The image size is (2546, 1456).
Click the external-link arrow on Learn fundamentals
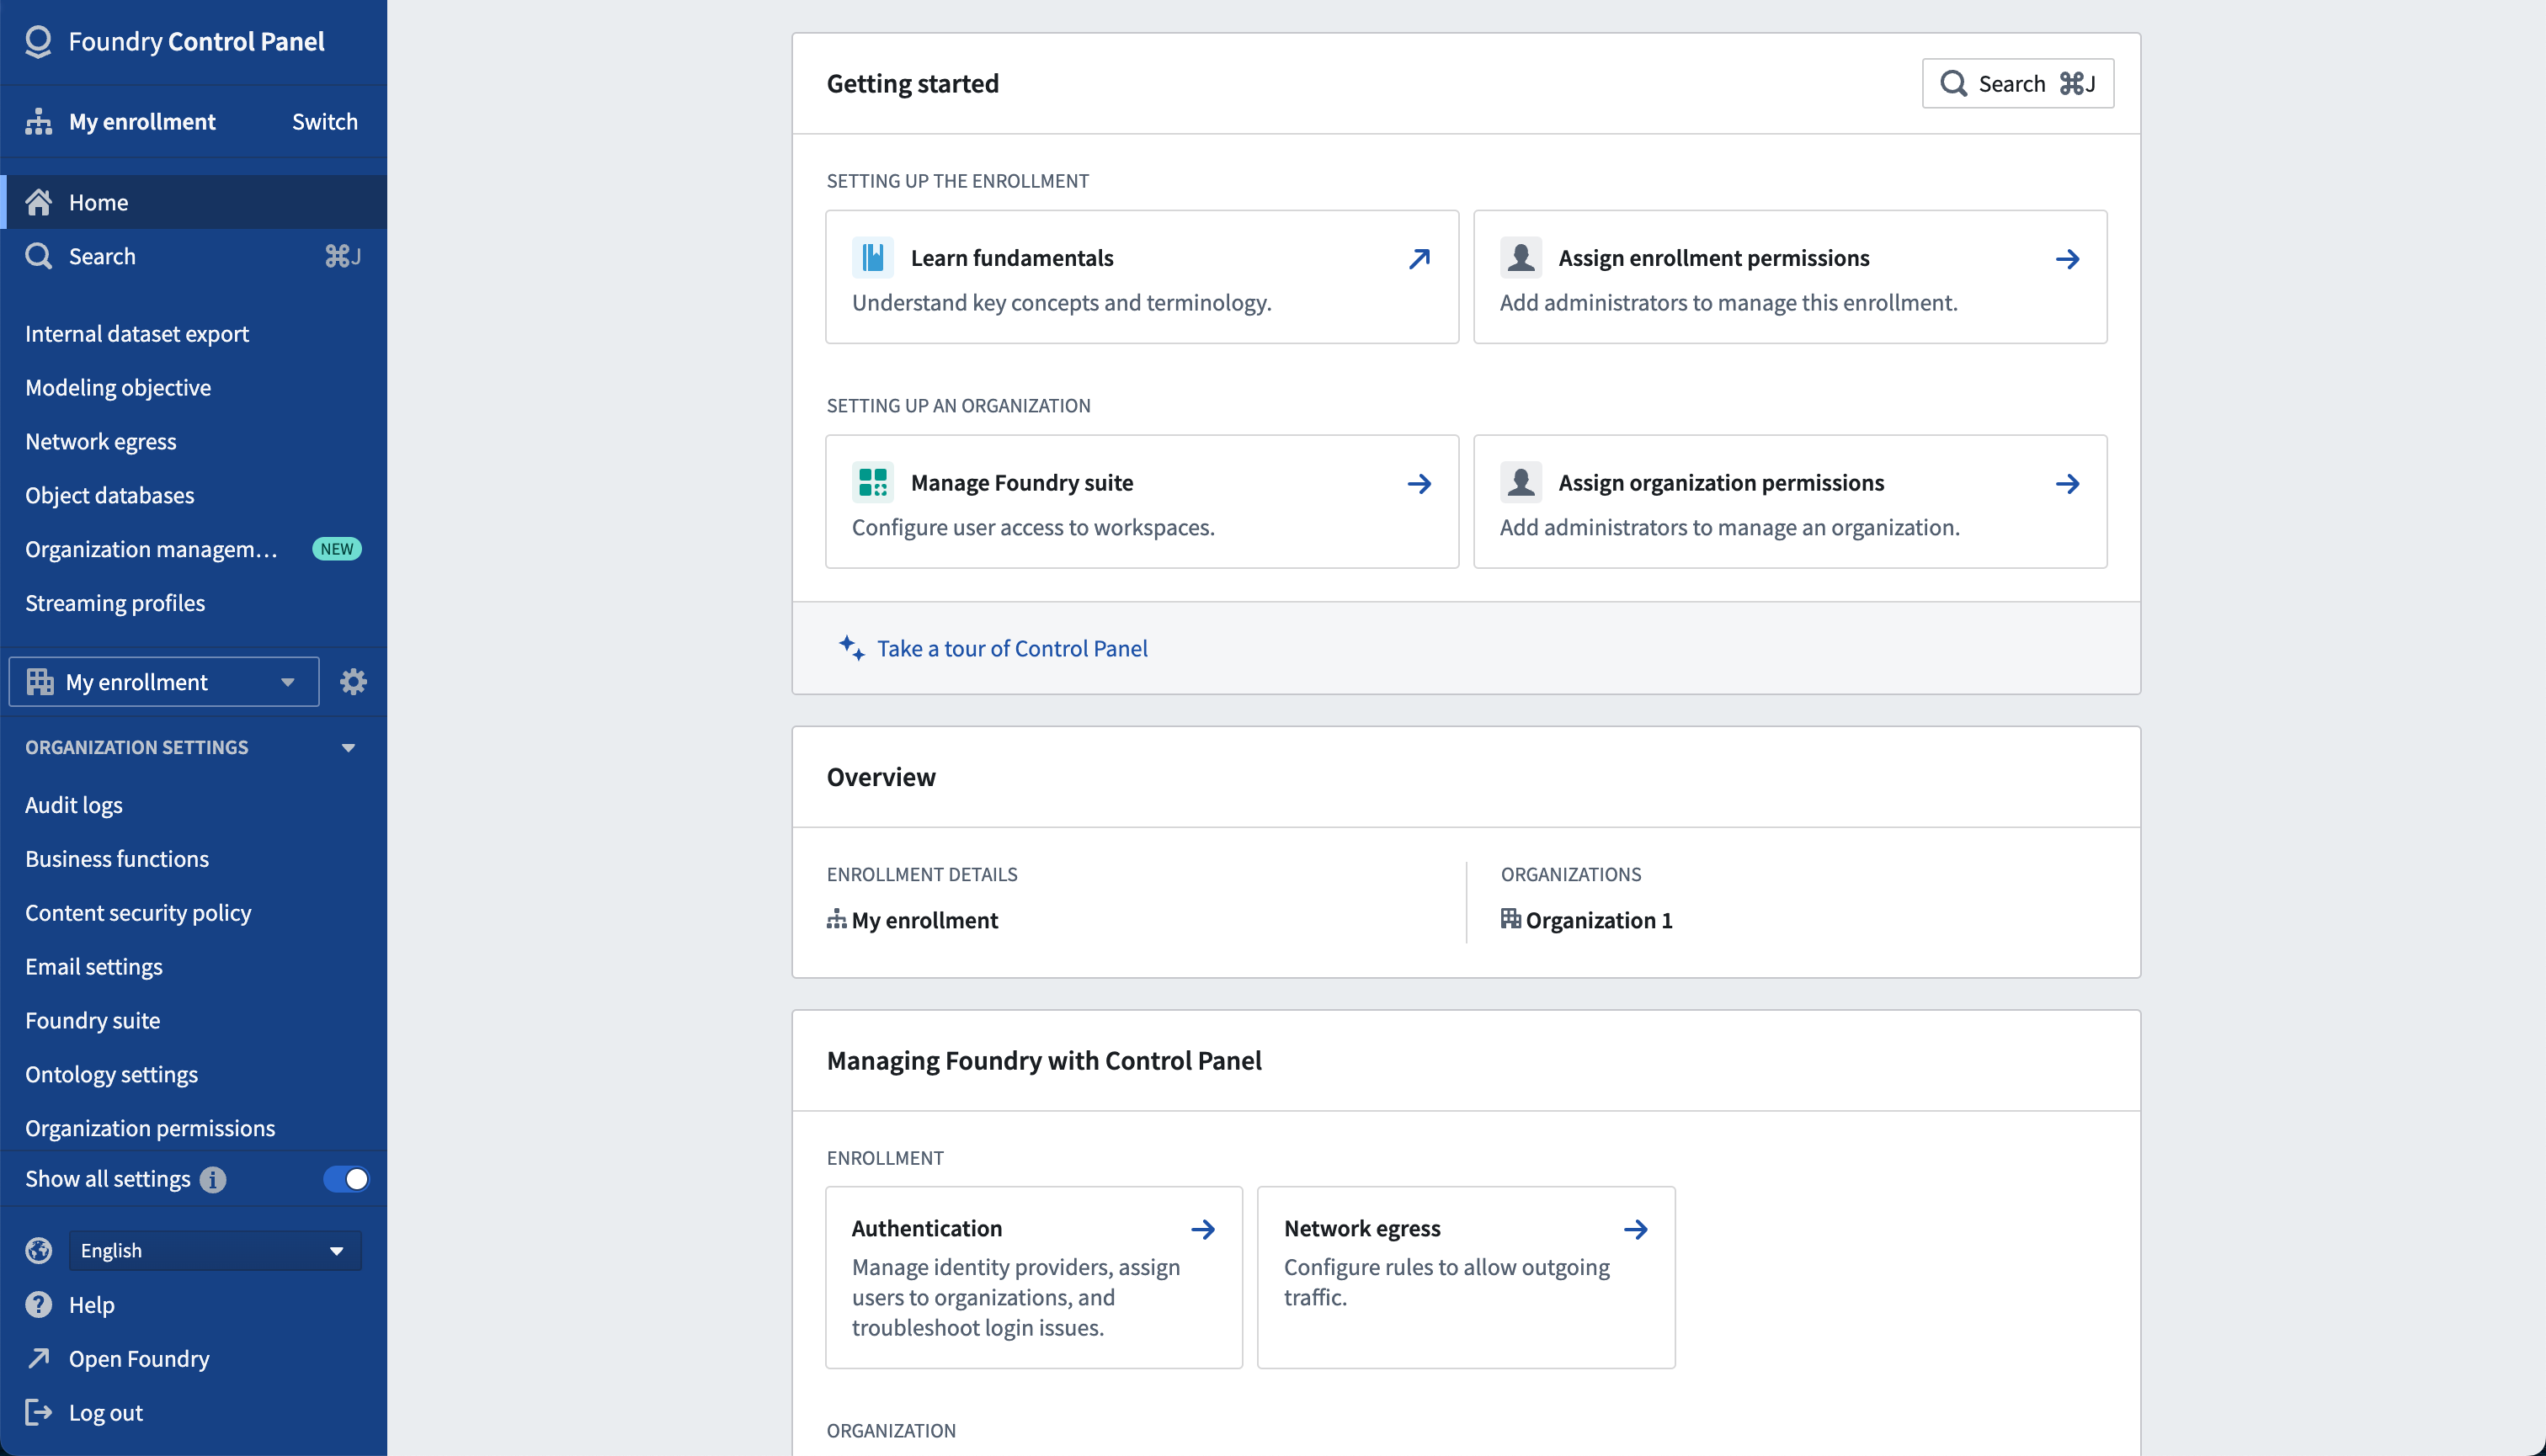(1419, 259)
